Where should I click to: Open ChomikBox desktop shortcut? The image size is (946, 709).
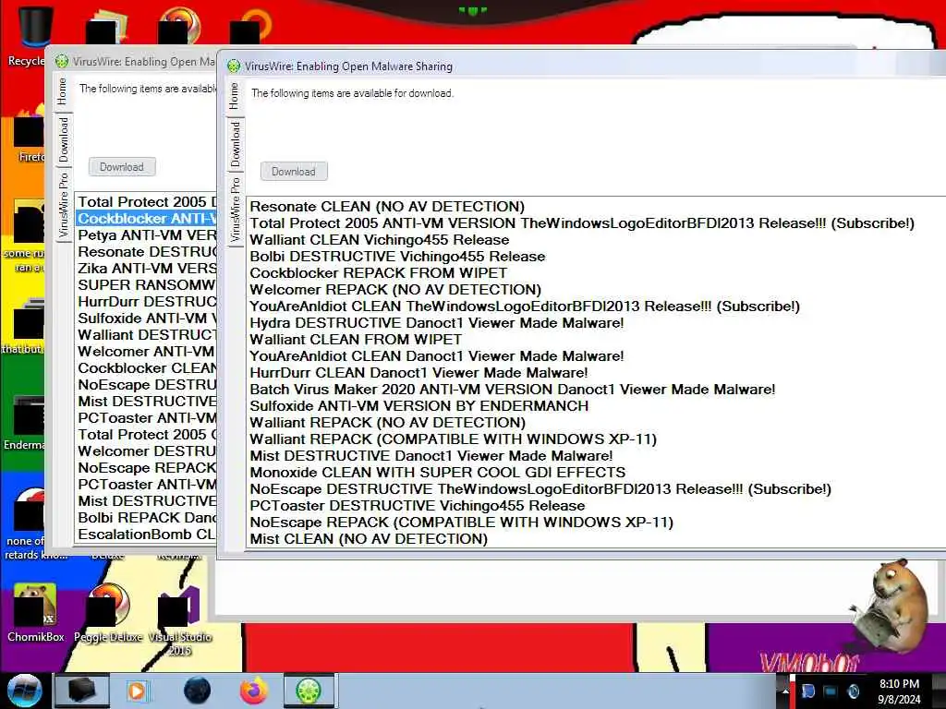coord(35,612)
